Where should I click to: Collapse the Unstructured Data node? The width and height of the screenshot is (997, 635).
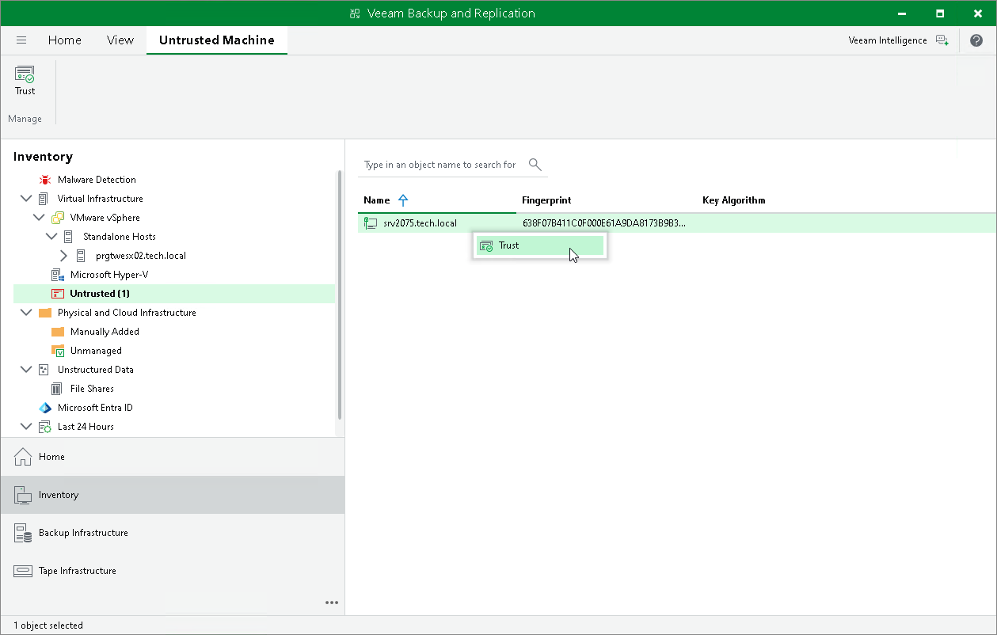[x=26, y=370]
